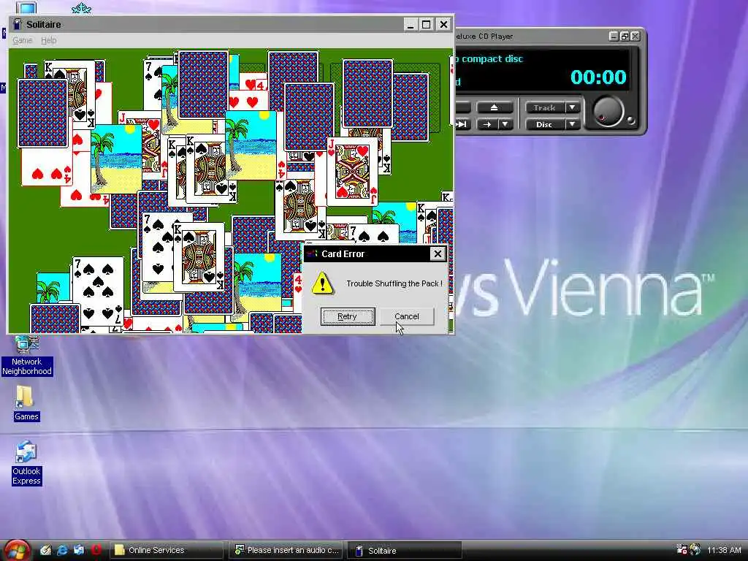Click the small mute light beside the volume knob
This screenshot has width=748, height=561.
click(630, 121)
